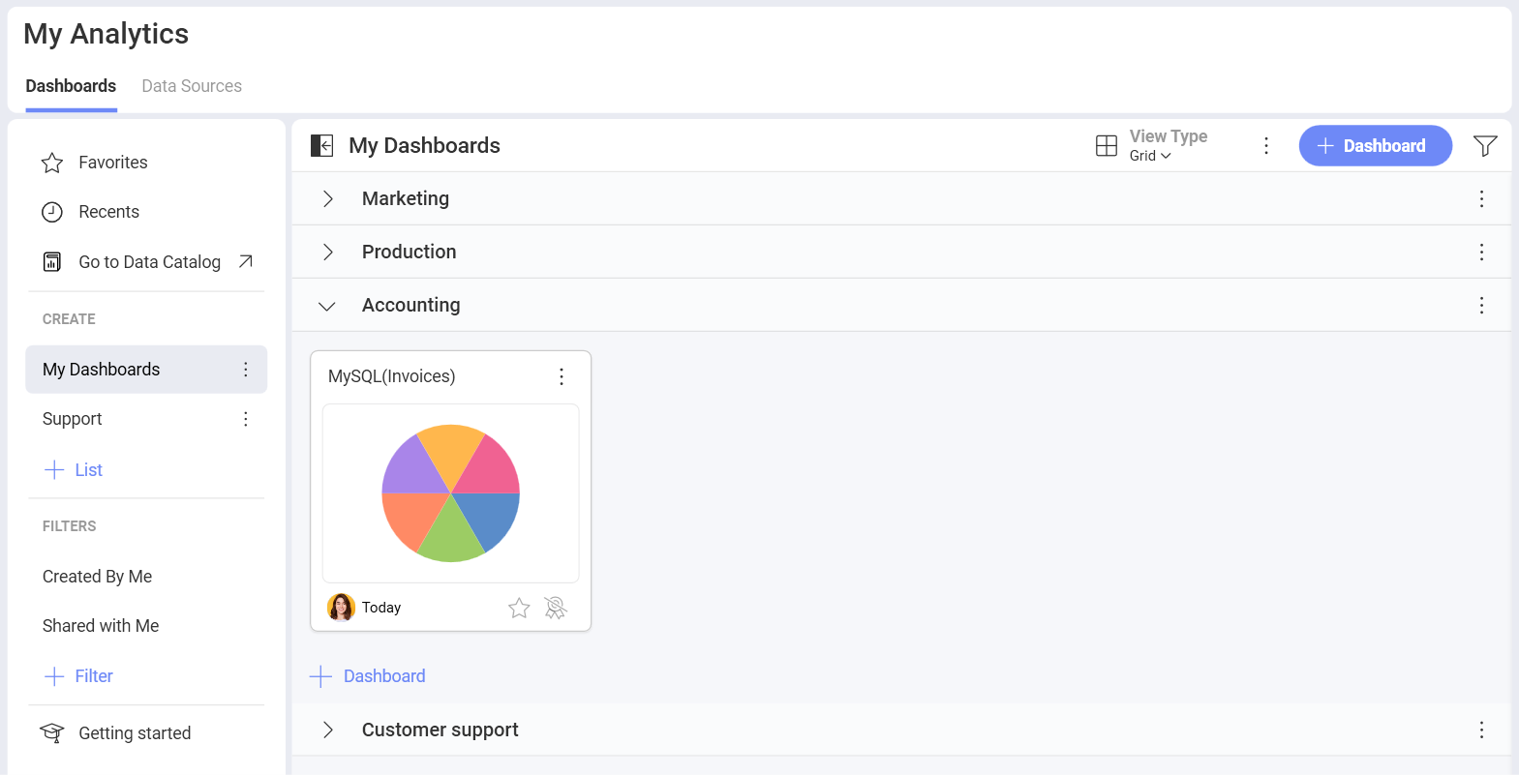
Task: Select My Dashboards in the sidebar
Action: (146, 370)
